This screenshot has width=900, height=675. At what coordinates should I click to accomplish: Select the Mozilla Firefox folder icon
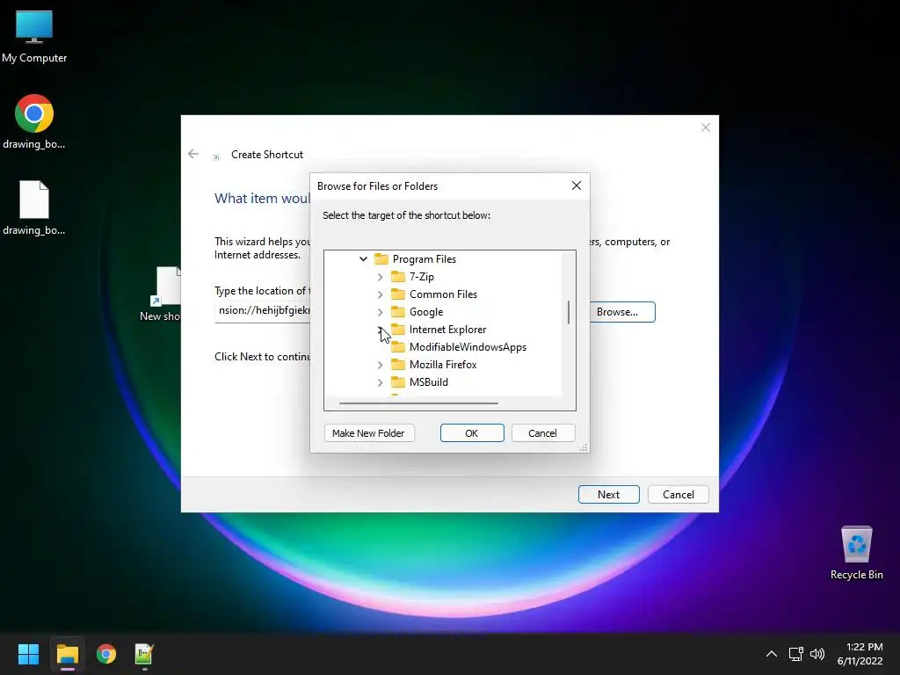click(398, 365)
